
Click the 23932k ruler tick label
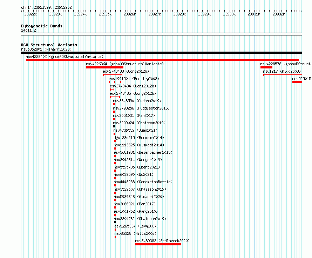click(x=279, y=14)
